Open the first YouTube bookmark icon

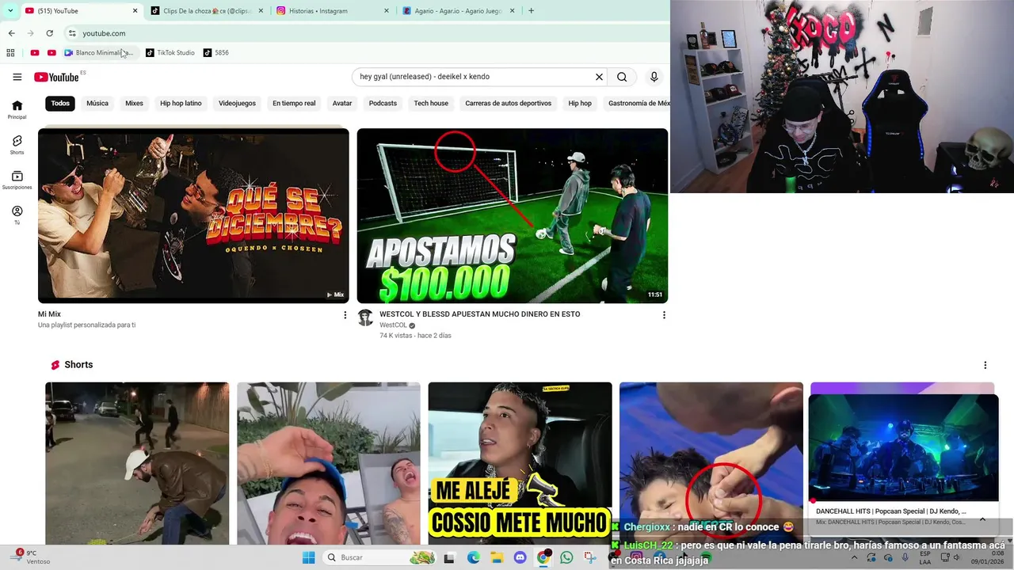[34, 53]
